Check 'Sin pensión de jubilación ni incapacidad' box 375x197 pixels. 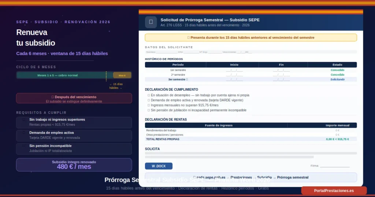tap(149, 110)
